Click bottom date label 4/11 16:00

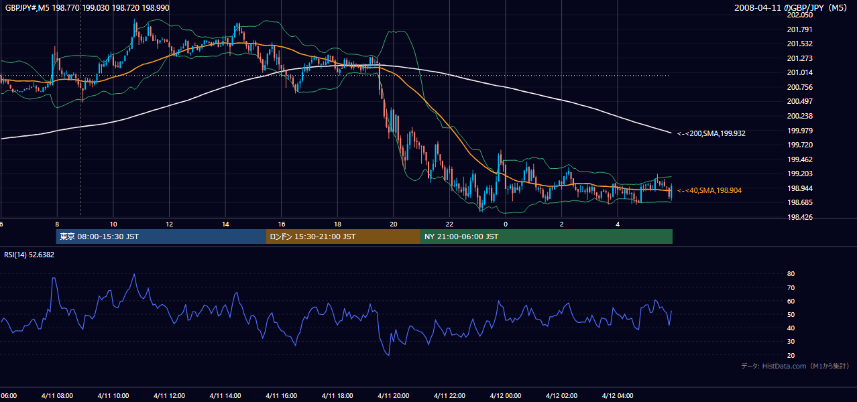(x=281, y=395)
